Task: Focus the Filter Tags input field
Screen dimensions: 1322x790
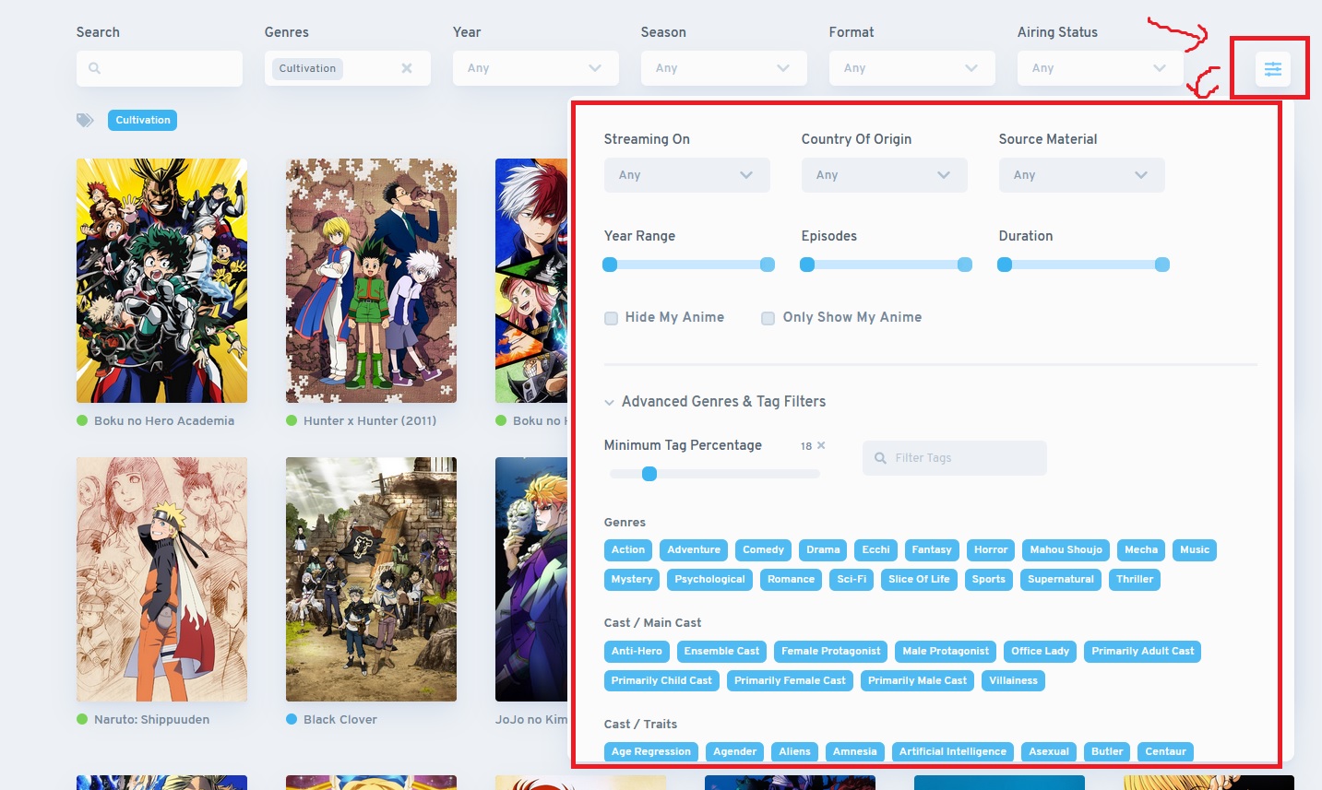Action: pos(955,458)
